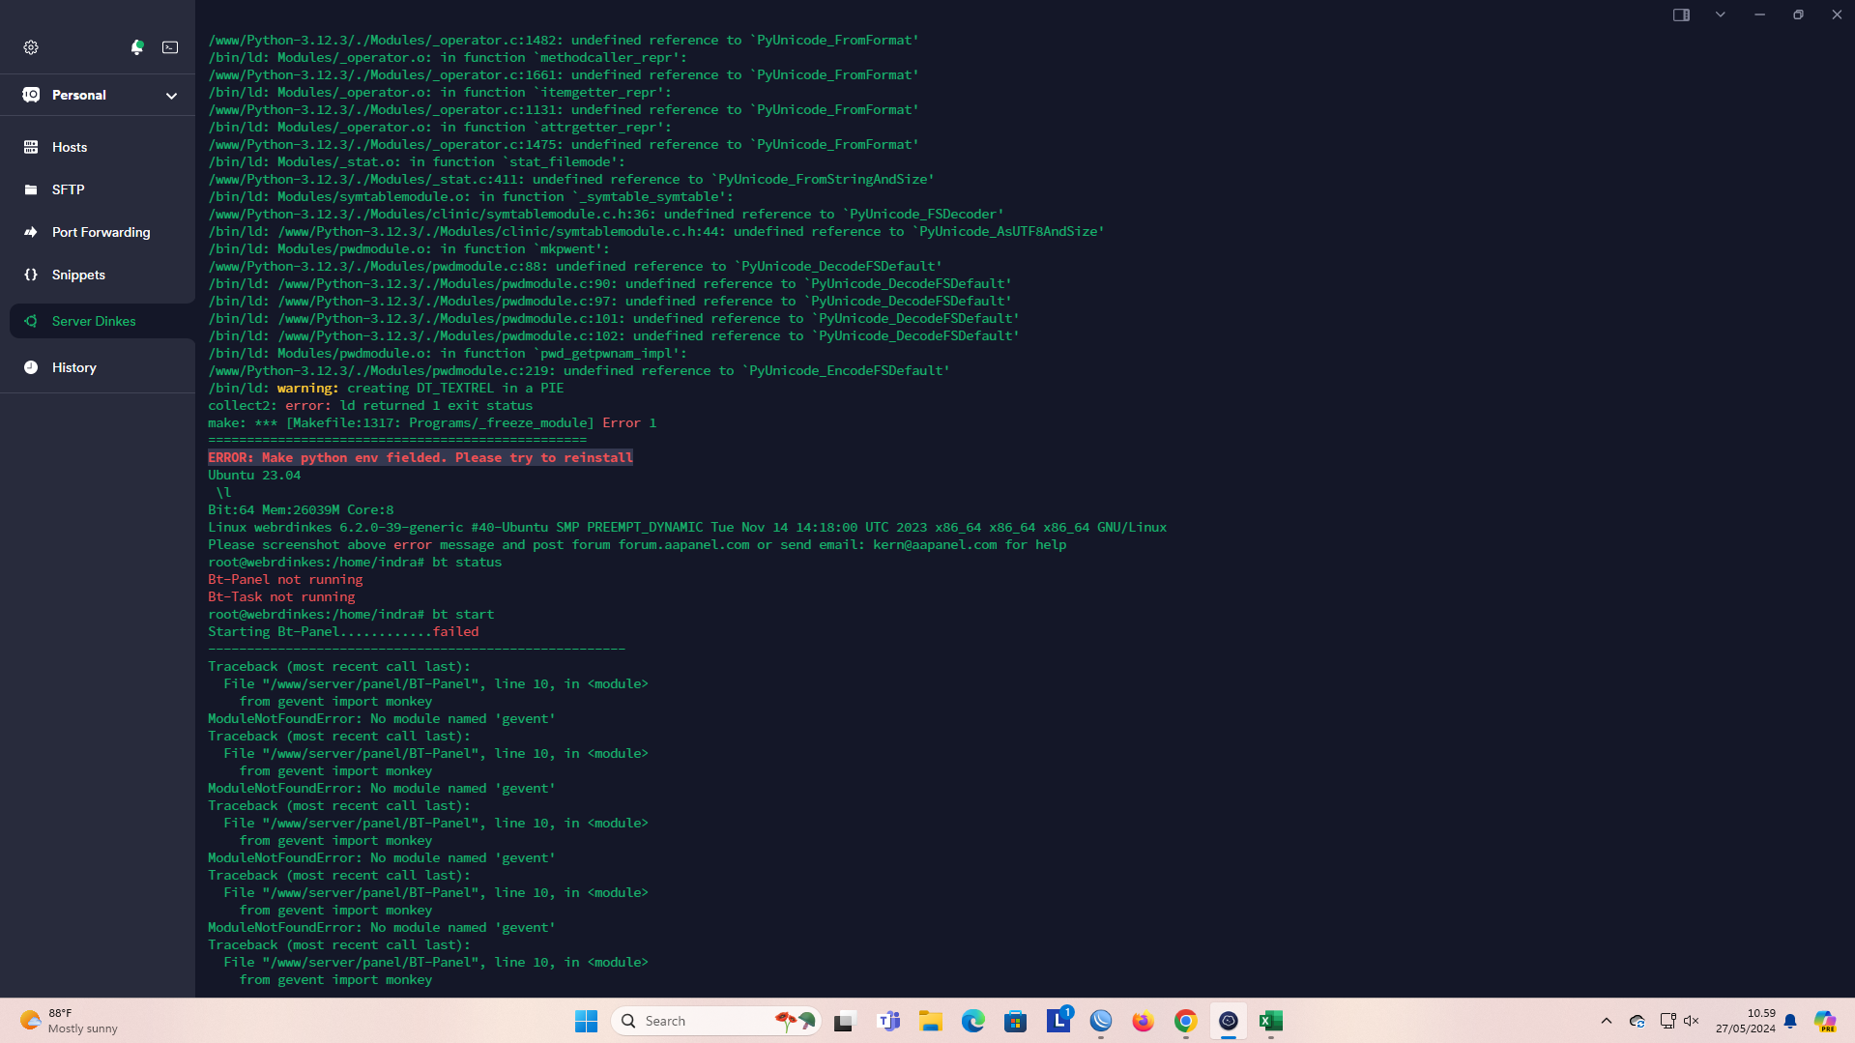Open Port Forwarding section
Image resolution: width=1855 pixels, height=1043 pixels.
101,232
